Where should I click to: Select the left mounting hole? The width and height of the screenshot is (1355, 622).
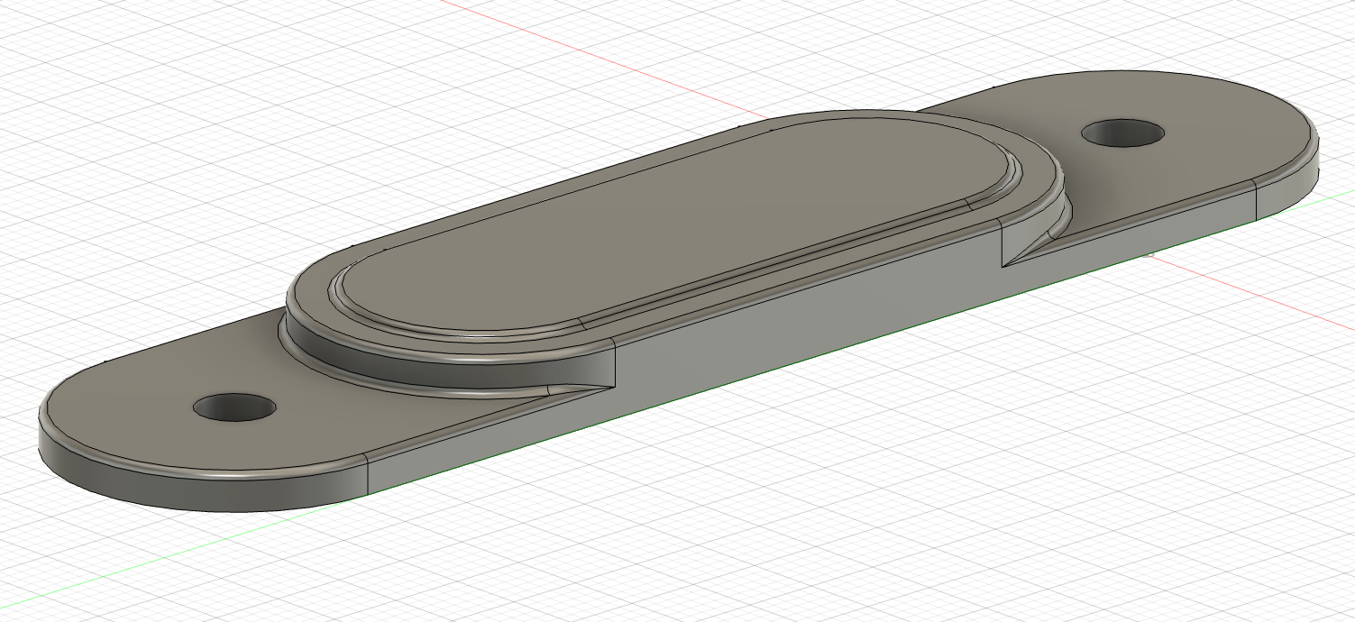point(234,407)
